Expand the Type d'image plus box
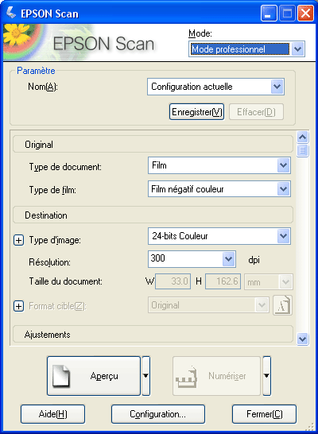 [18, 240]
